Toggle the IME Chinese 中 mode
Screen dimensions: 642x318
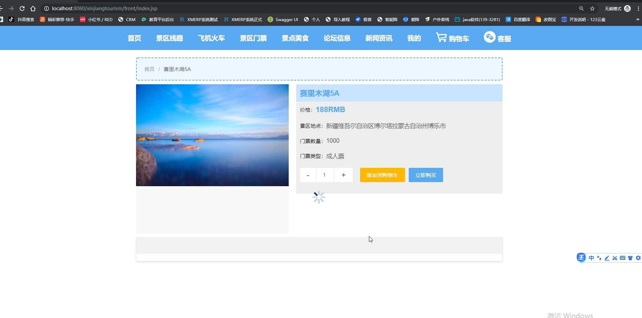[591, 258]
